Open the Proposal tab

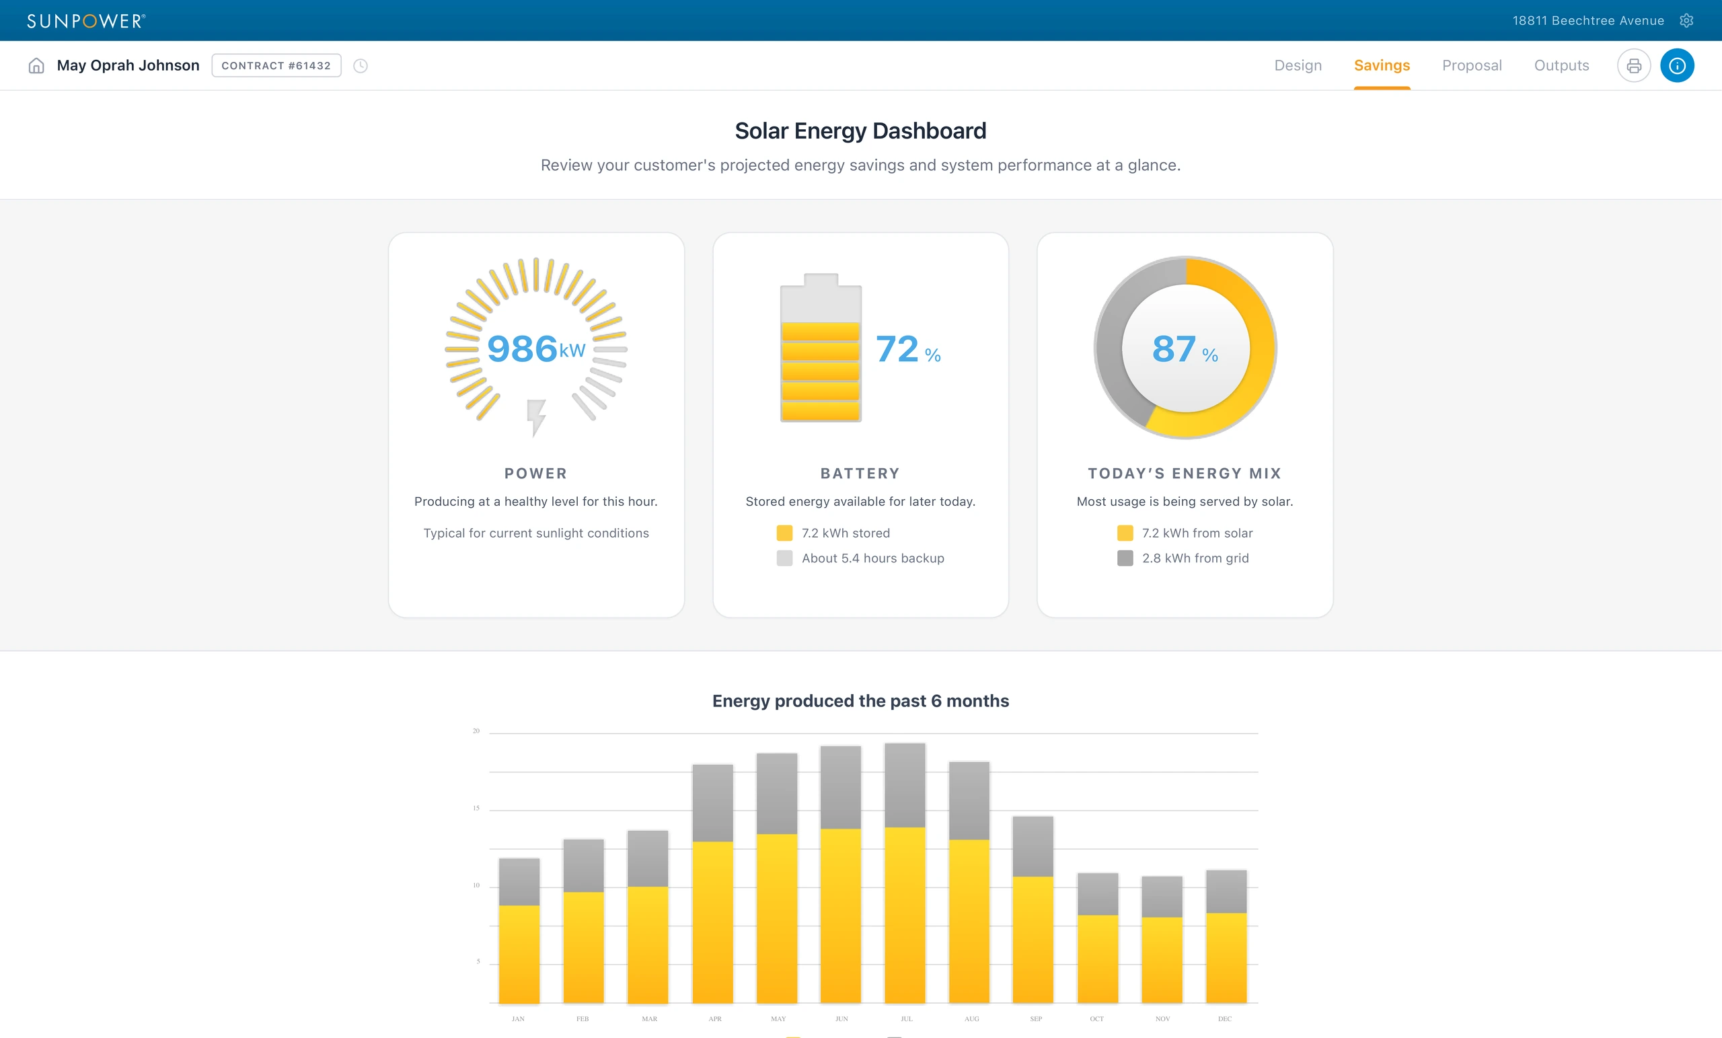coord(1472,66)
